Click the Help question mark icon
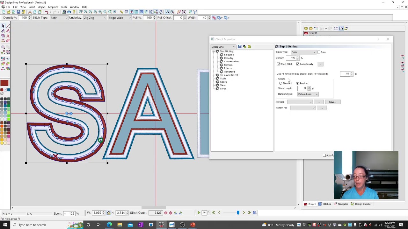Image resolution: width=408 pixels, height=229 pixels. (74, 12)
